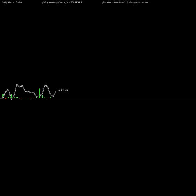Click the '(2day smooth) Charts for LENSKART' heading

coord(62,2)
